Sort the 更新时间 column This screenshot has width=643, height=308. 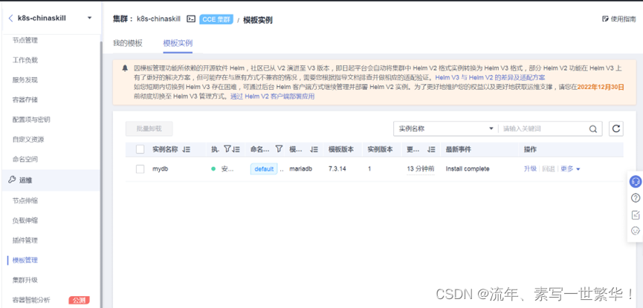click(x=431, y=150)
